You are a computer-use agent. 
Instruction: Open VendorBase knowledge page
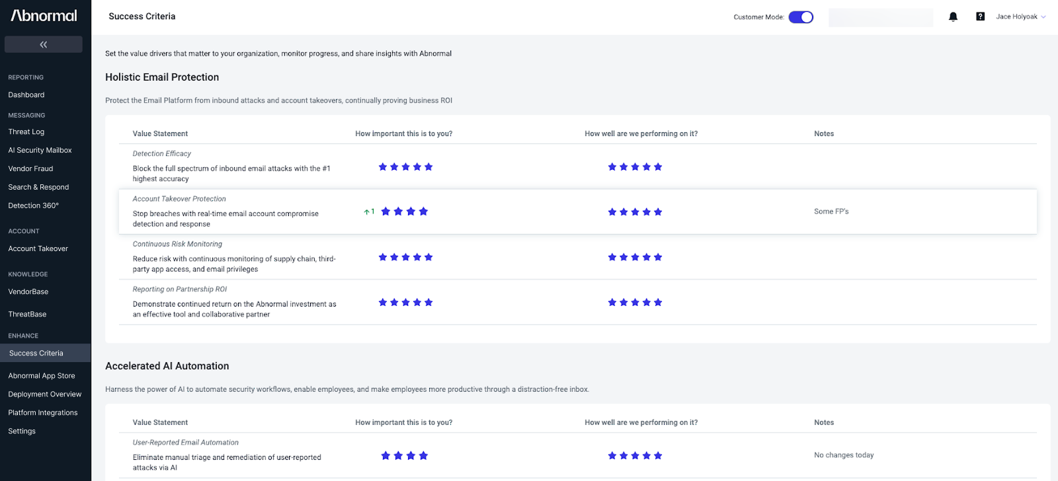(28, 292)
